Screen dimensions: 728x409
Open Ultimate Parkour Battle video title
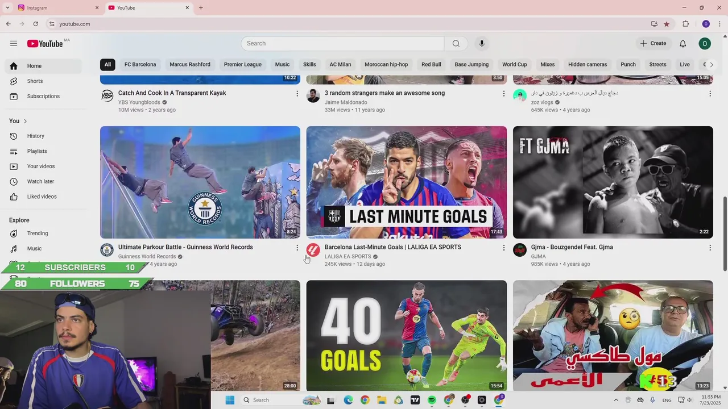(x=185, y=247)
